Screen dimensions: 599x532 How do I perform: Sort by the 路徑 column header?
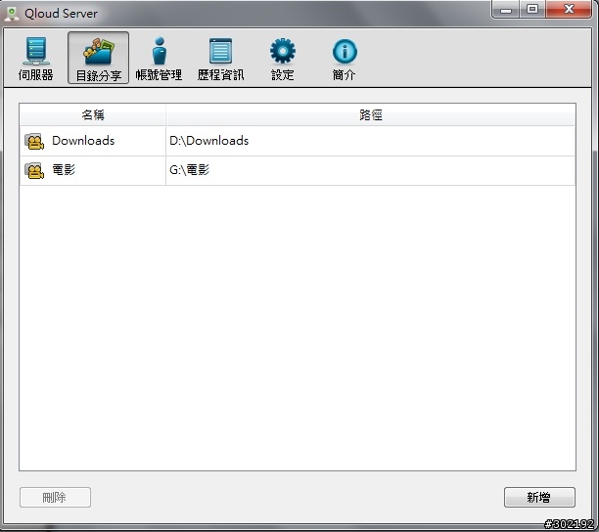click(x=371, y=114)
